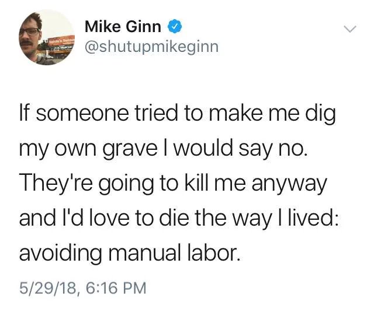Open the Mike Ginn display name link

pyautogui.click(x=123, y=26)
